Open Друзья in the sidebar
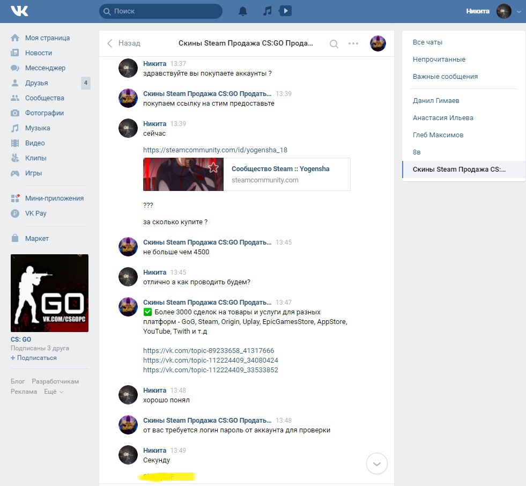This screenshot has height=486, width=526. click(x=36, y=83)
